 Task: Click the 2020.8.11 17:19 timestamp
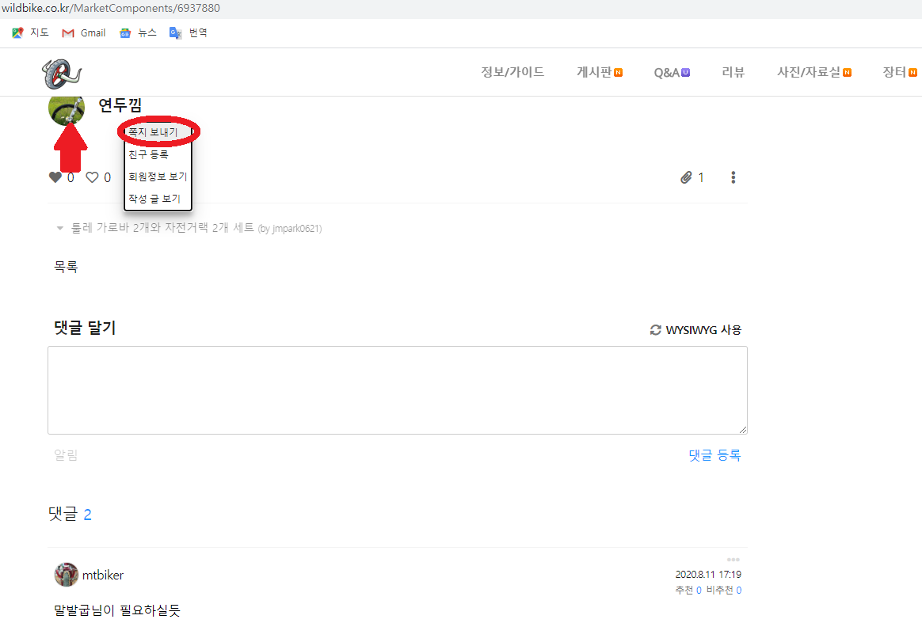pos(708,574)
